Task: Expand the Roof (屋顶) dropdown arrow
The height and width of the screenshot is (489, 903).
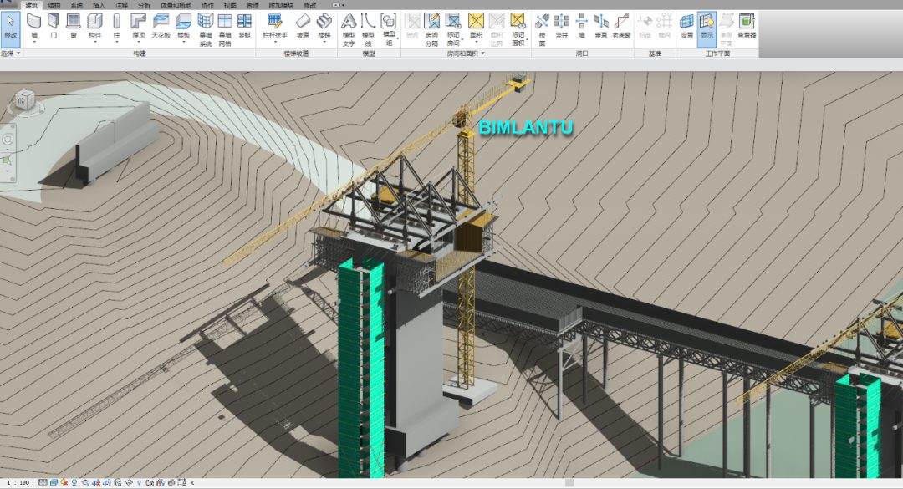Action: pos(138,42)
